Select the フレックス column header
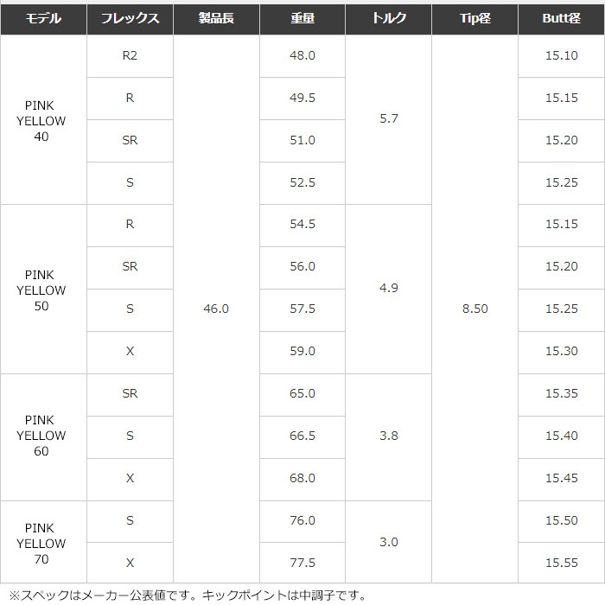 [x=130, y=18]
